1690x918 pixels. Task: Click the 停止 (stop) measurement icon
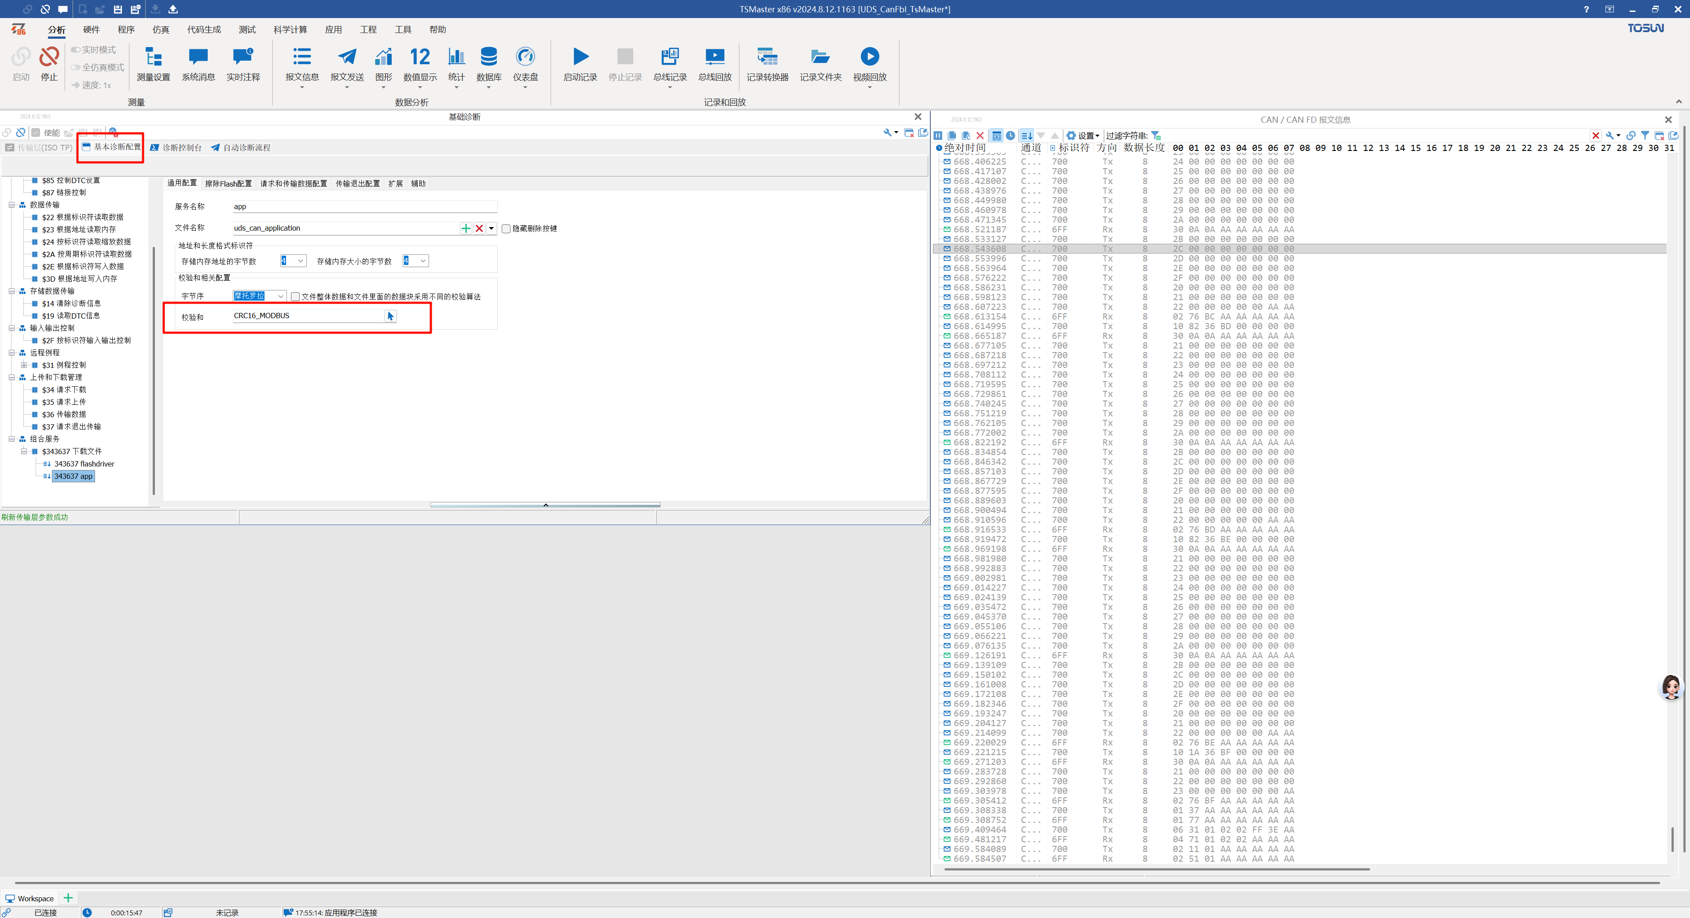pos(48,57)
